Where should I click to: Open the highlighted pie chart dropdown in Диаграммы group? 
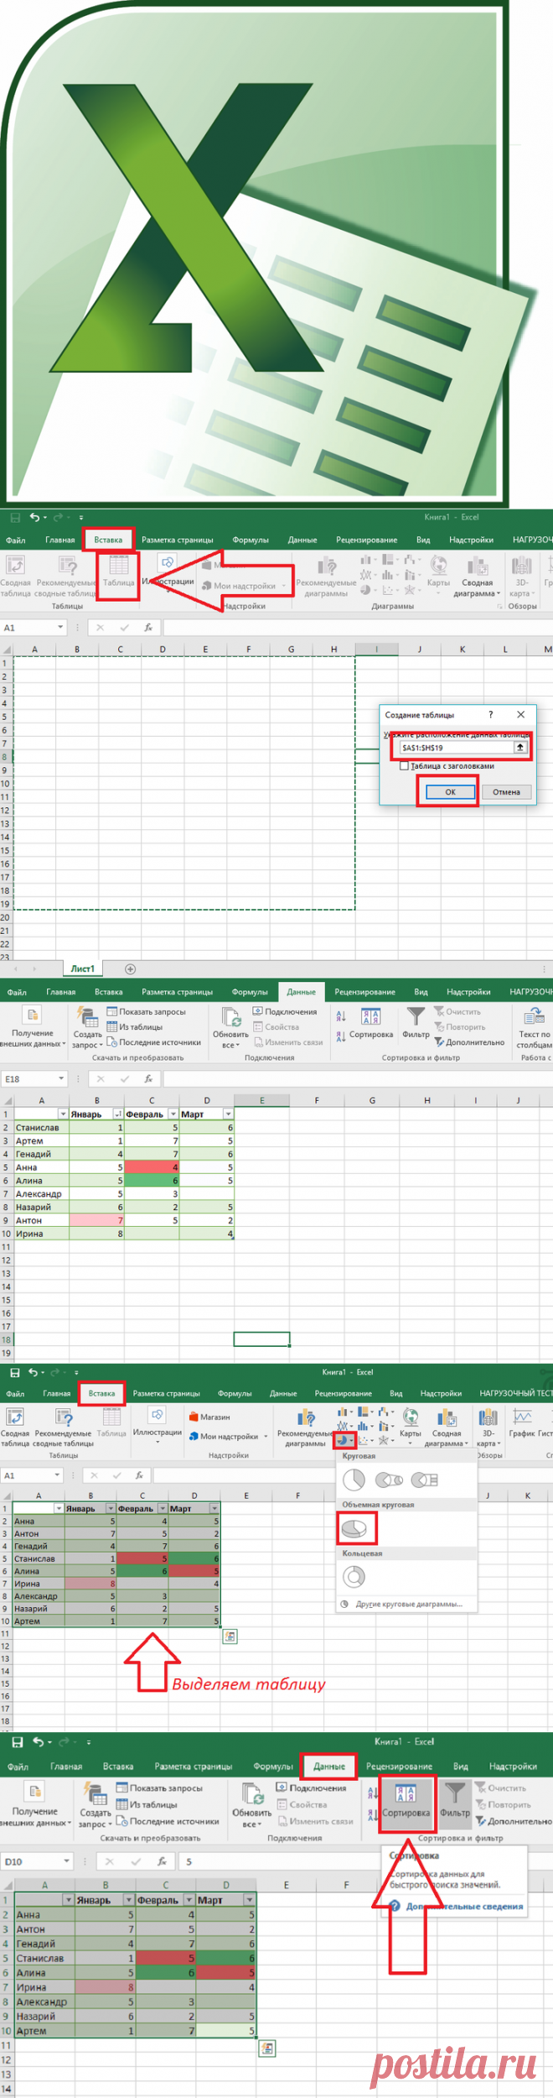(x=345, y=1440)
